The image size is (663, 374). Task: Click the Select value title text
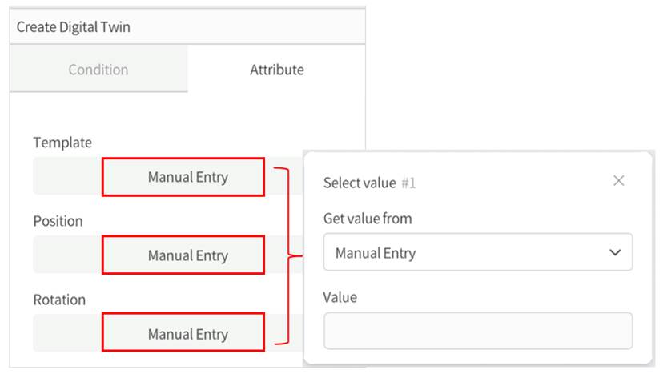(x=359, y=183)
